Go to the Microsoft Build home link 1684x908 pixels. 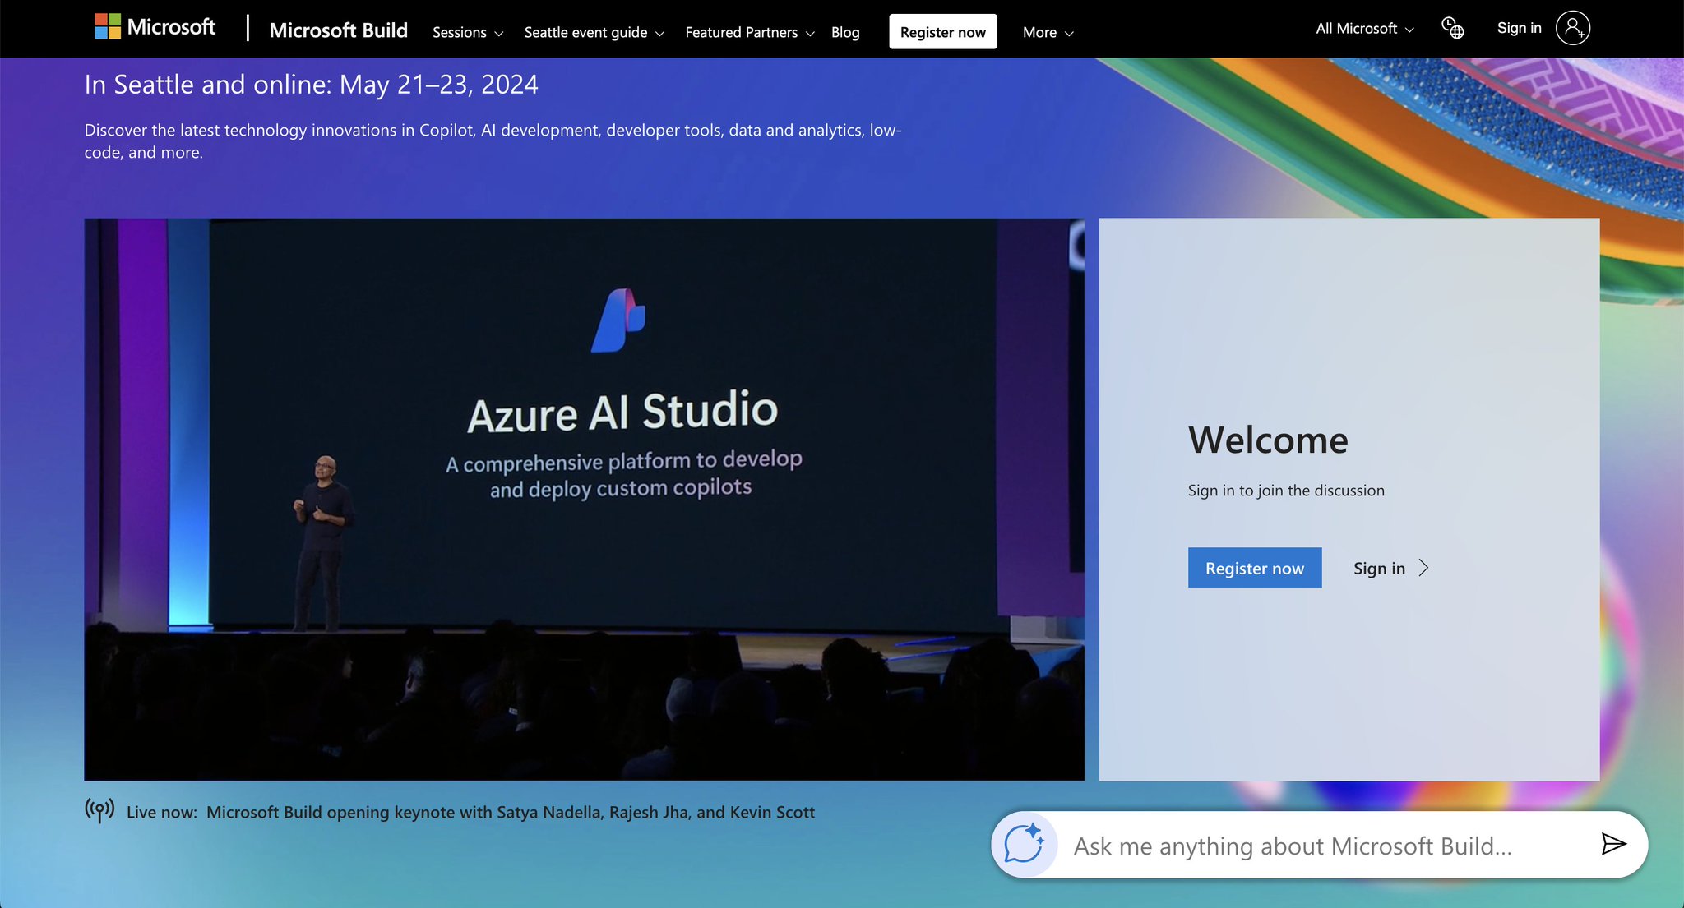(339, 30)
